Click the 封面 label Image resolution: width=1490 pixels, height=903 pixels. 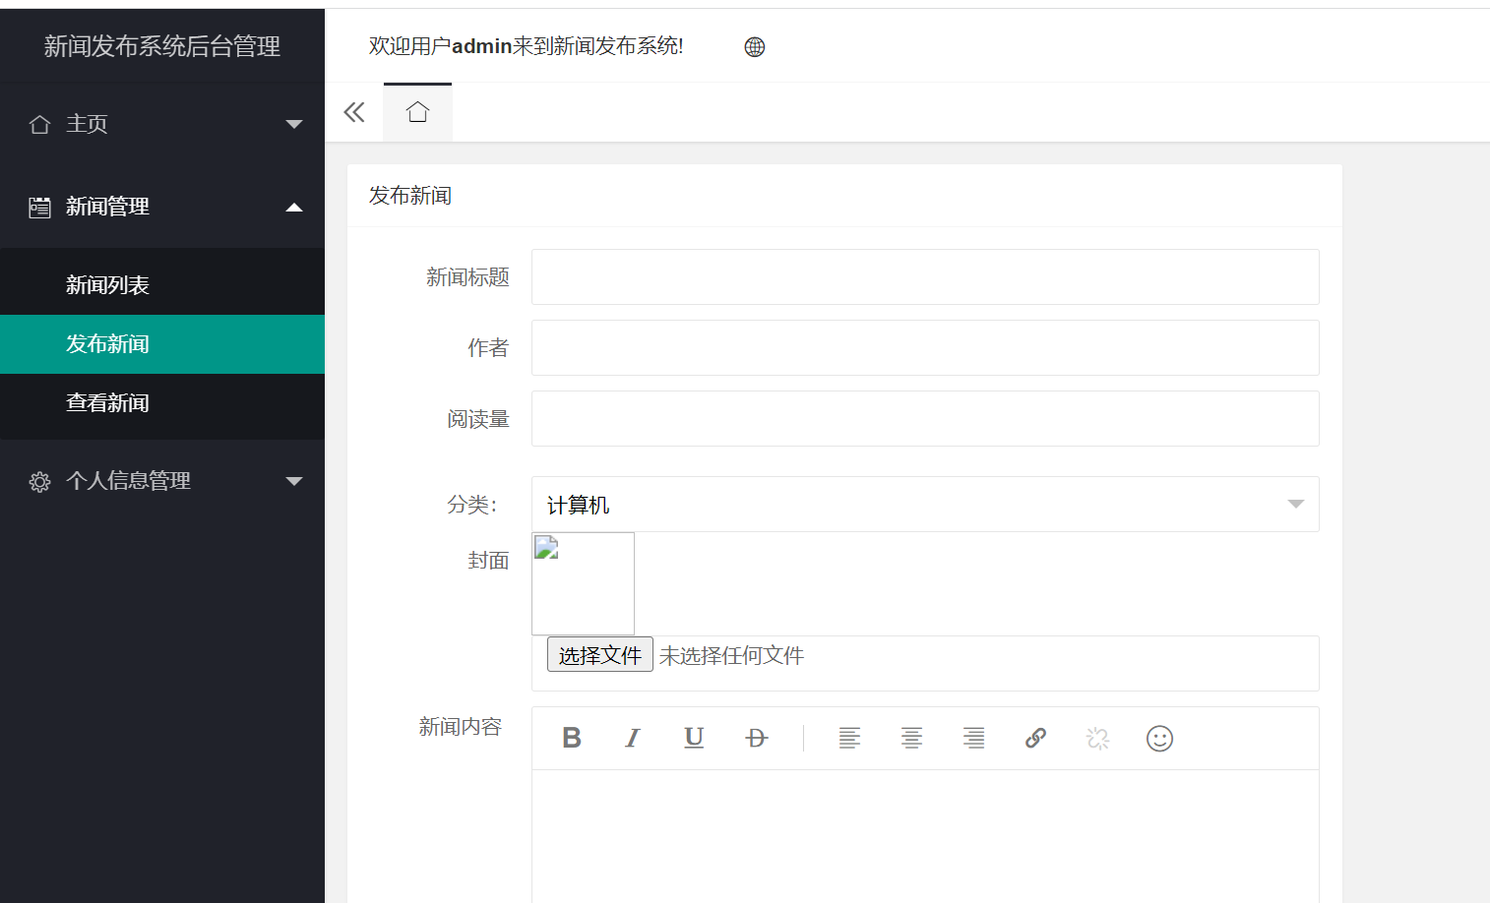pos(488,561)
